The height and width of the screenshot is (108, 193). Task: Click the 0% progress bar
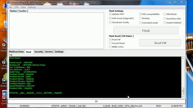[x=96, y=101]
